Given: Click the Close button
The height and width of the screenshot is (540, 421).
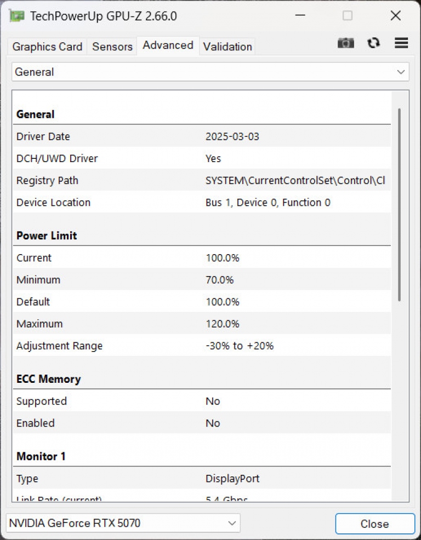Looking at the screenshot, I should [x=375, y=524].
